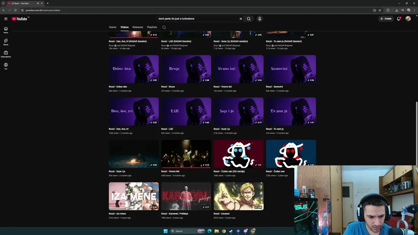The height and width of the screenshot is (235, 418).
Task: Open Rouzi - Iza mene title link
Action: click(x=117, y=214)
